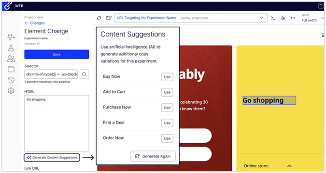Click the 1 element matches this selector text
The width and height of the screenshot is (326, 173).
(47, 82)
